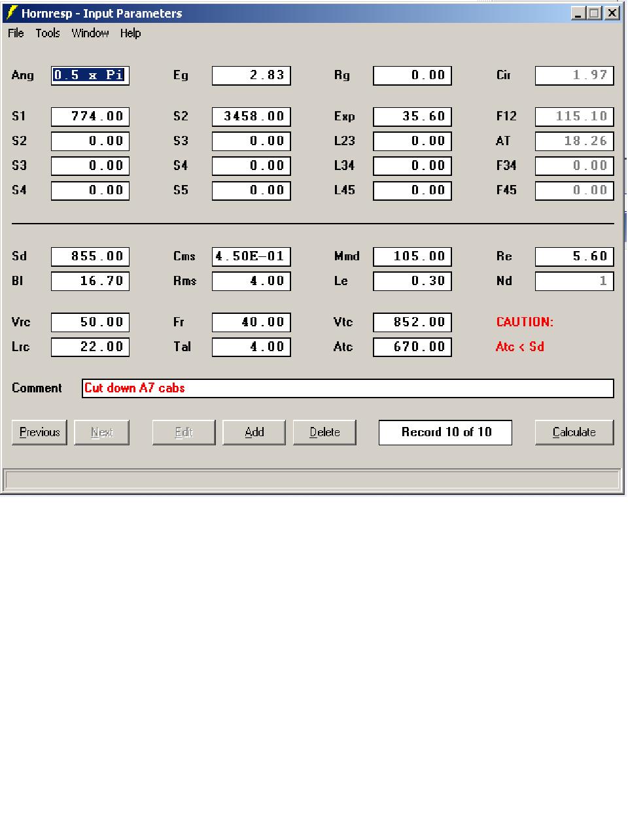Minimize the Hornresp window

578,13
